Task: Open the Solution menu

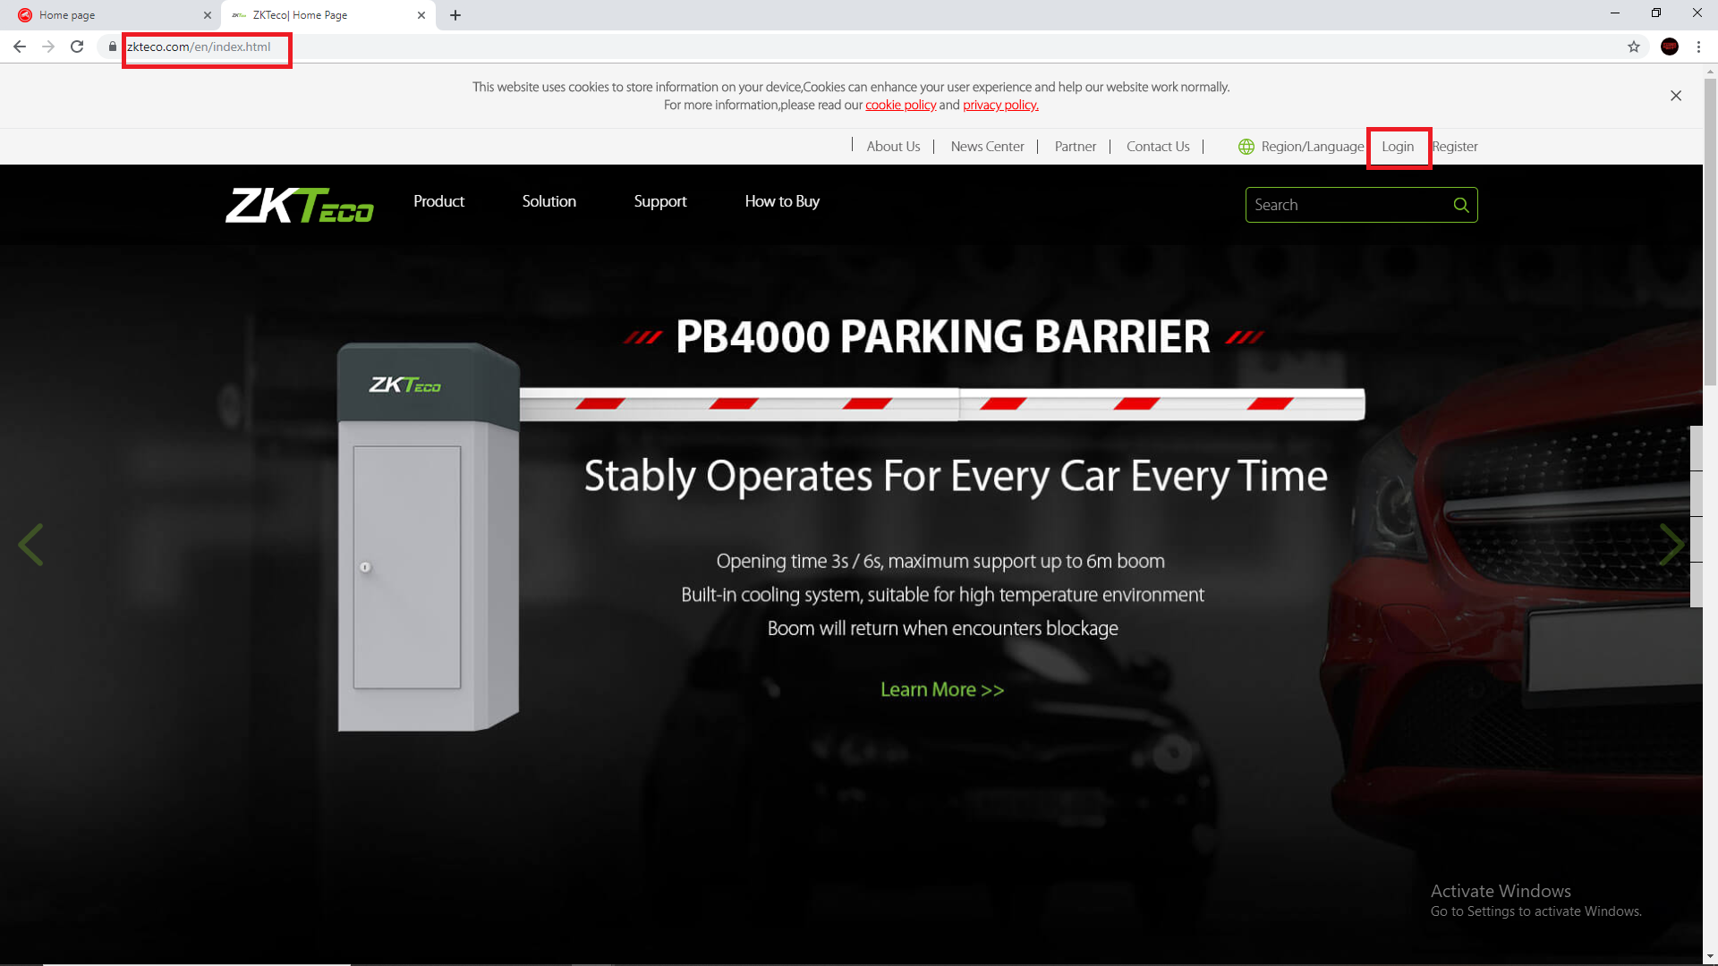Action: coord(549,201)
